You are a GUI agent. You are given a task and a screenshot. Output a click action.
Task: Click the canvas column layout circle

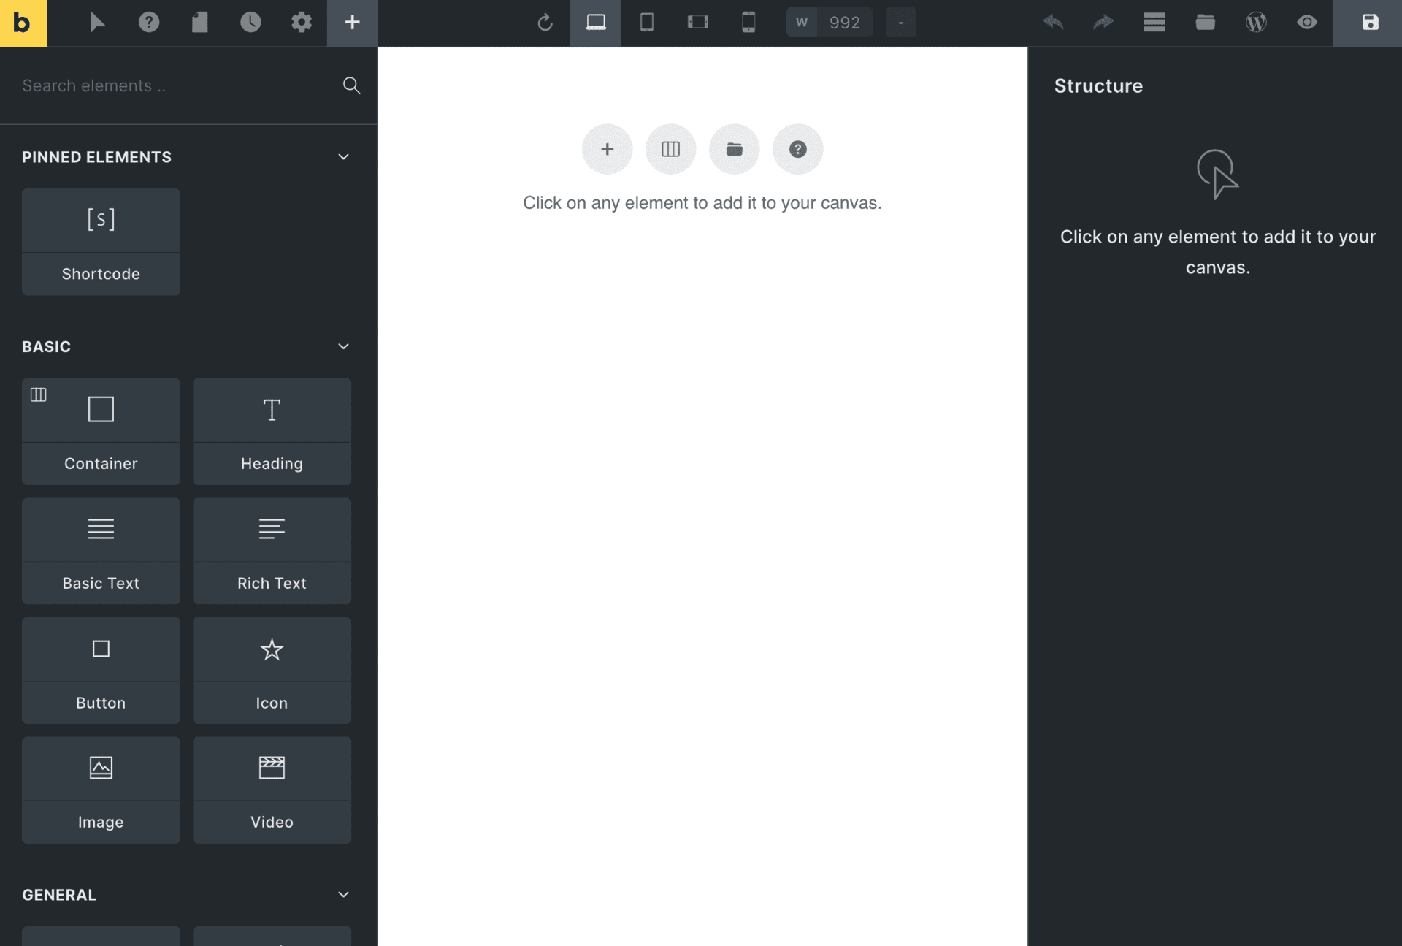click(x=670, y=149)
